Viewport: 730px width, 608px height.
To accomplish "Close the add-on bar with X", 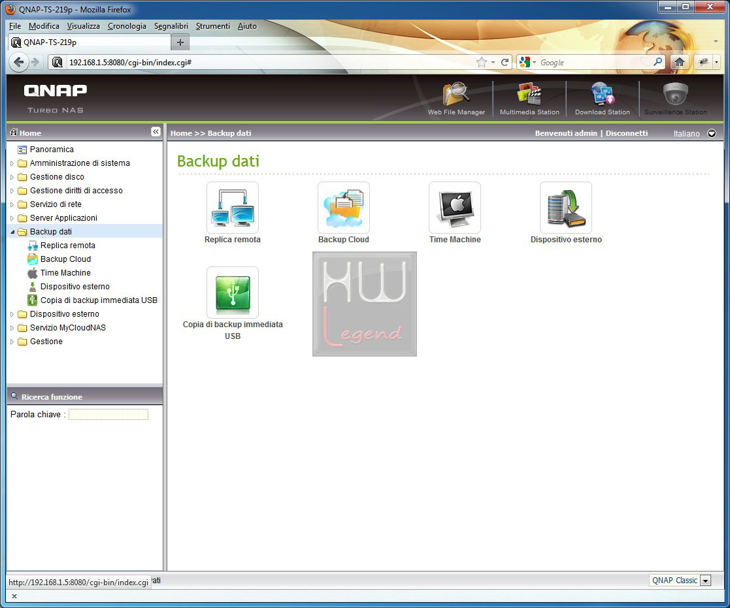I will [14, 596].
